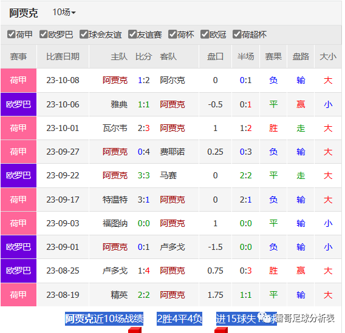This screenshot has width=345, height=333.
Task: Click the 盘口 column header
Action: pyautogui.click(x=215, y=56)
